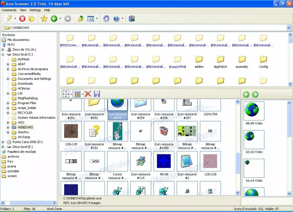Go up one folder level icon
The width and height of the screenshot is (293, 212).
[x=81, y=19]
